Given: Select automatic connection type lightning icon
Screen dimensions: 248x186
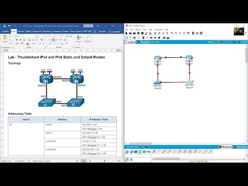Looking at the screenshot, I should click(x=154, y=151).
